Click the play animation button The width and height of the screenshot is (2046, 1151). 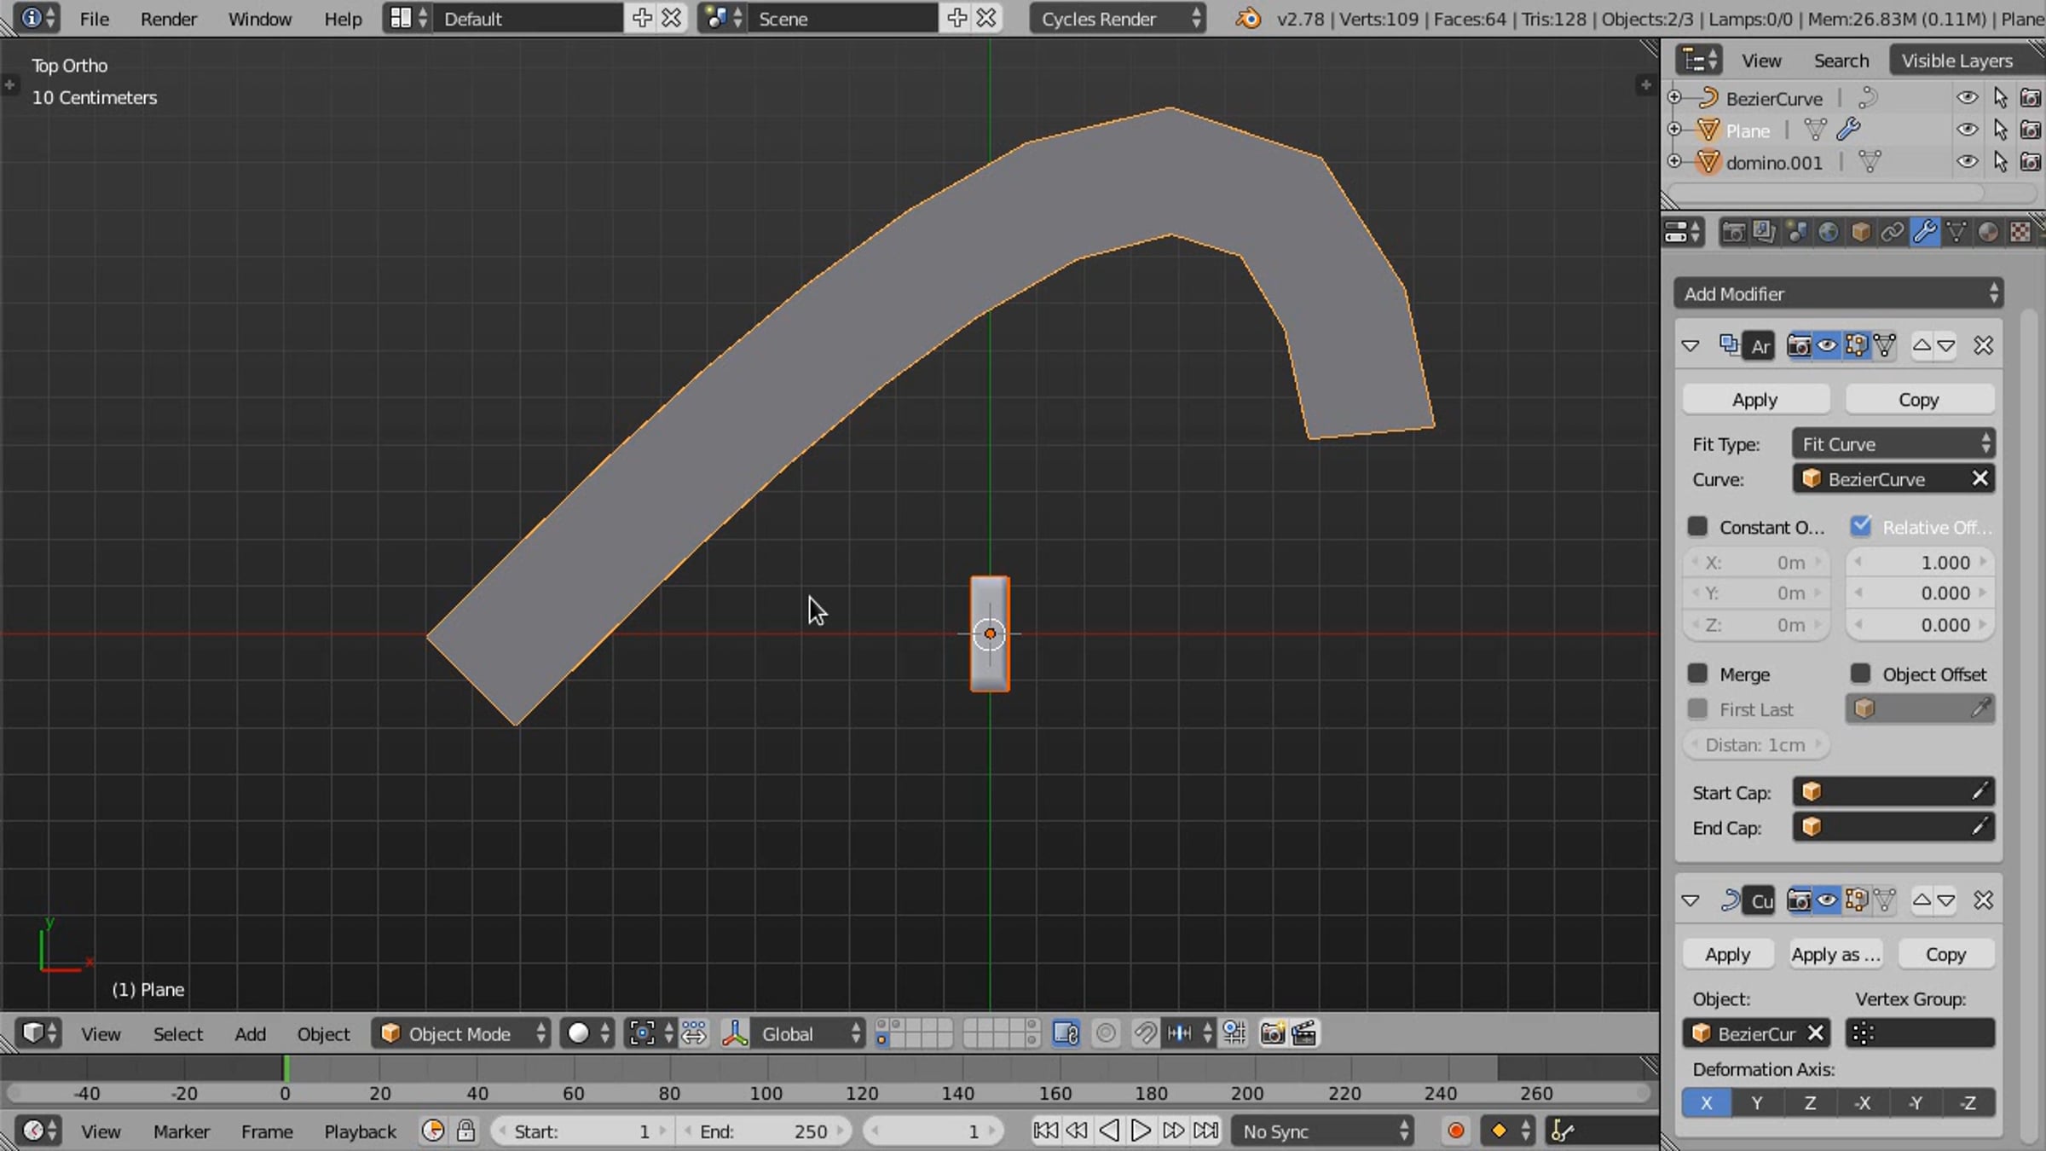1140,1131
